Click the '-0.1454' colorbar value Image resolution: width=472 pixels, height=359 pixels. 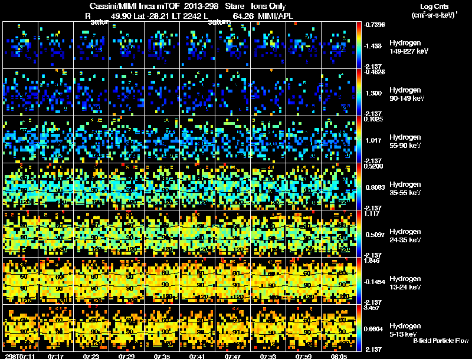[374, 282]
